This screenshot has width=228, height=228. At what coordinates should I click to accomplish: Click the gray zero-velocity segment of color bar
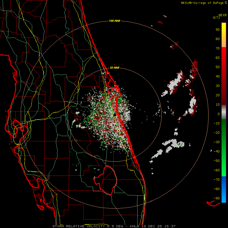point(224,112)
